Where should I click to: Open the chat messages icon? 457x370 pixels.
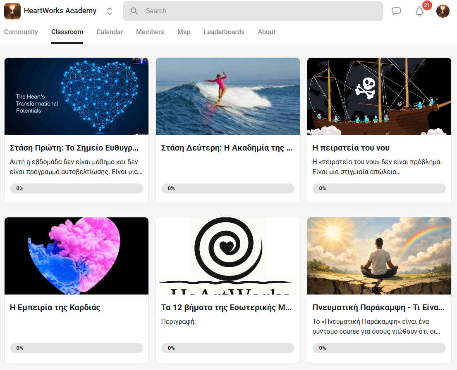click(x=396, y=11)
